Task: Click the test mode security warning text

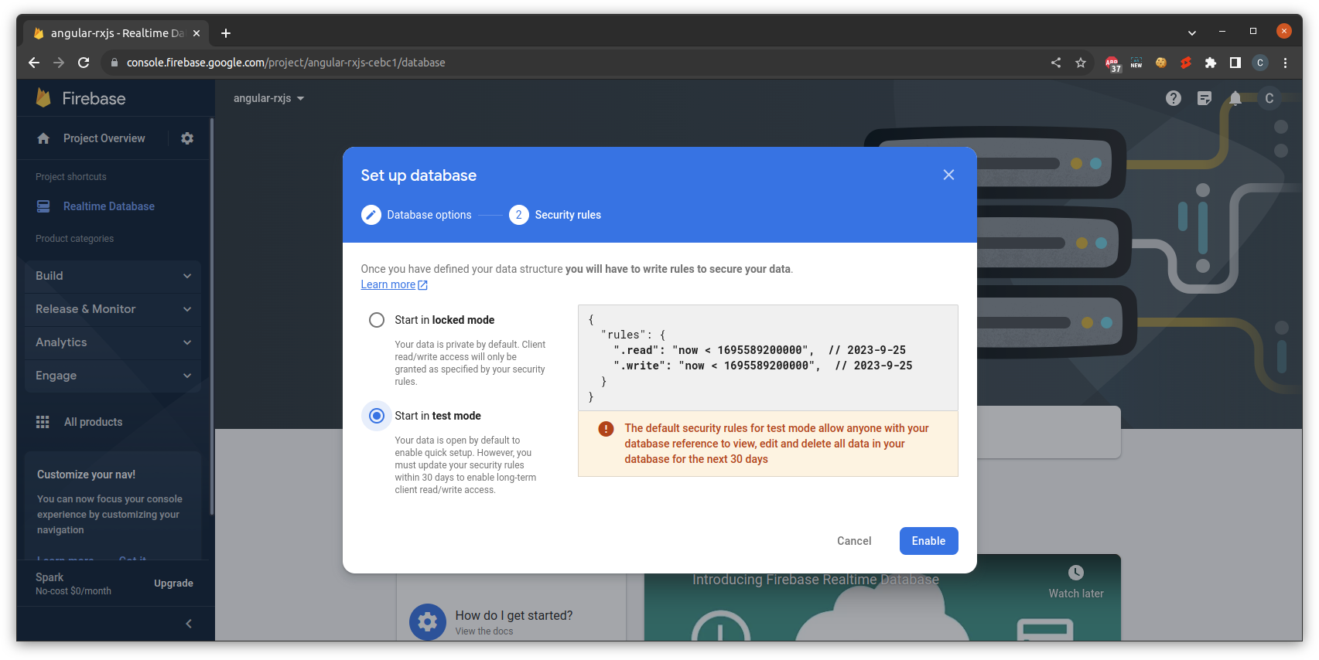Action: [x=777, y=444]
